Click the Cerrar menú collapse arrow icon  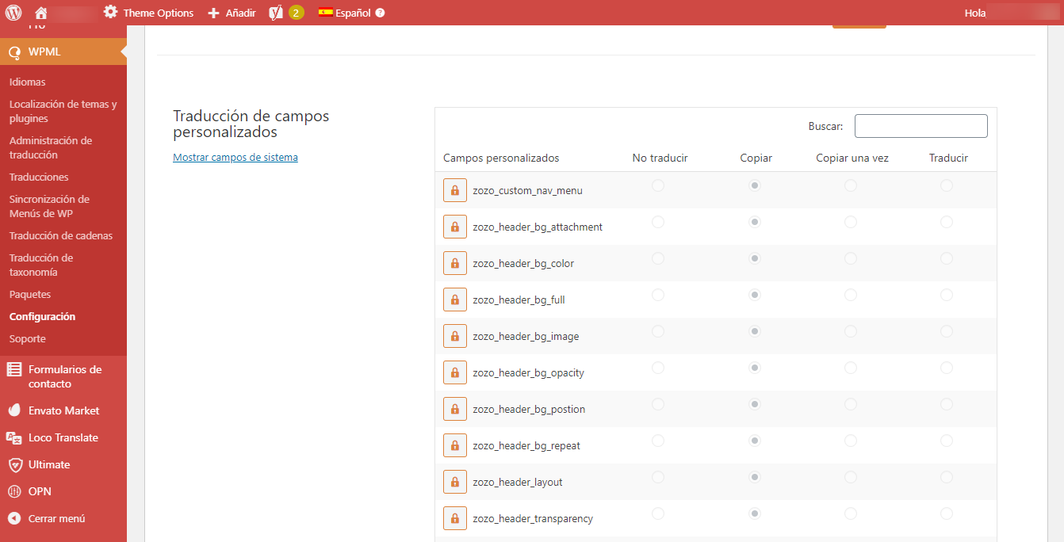[x=14, y=518]
